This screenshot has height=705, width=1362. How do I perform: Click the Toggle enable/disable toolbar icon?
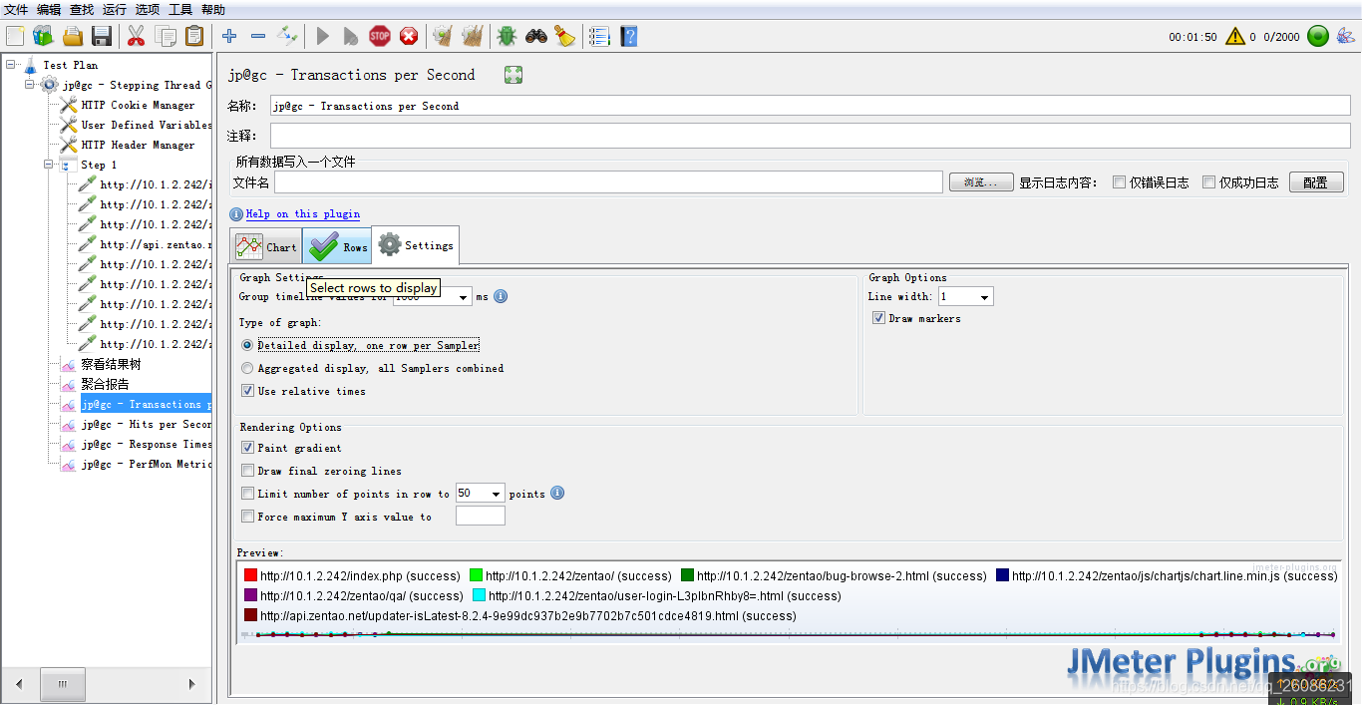pyautogui.click(x=287, y=36)
